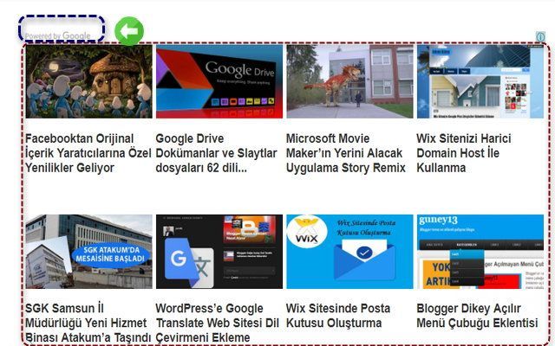The width and height of the screenshot is (555, 346).
Task: Open the Powered by Google link
Action: coord(58,35)
